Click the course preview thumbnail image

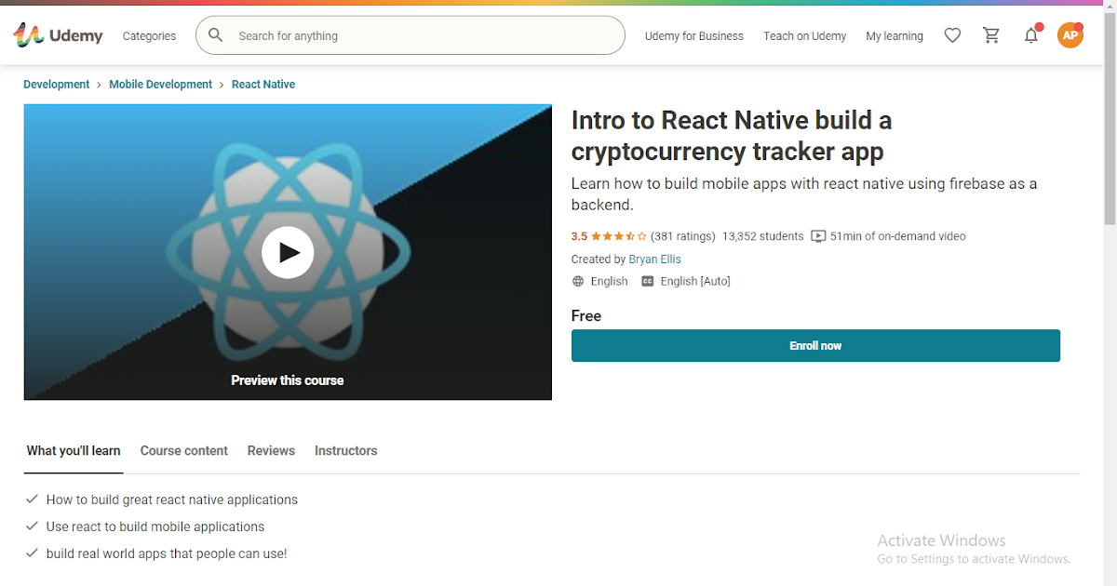[x=288, y=252]
